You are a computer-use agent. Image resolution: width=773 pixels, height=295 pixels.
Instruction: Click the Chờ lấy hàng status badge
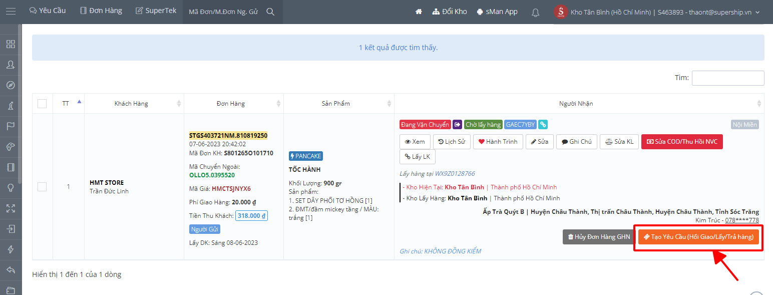(483, 124)
